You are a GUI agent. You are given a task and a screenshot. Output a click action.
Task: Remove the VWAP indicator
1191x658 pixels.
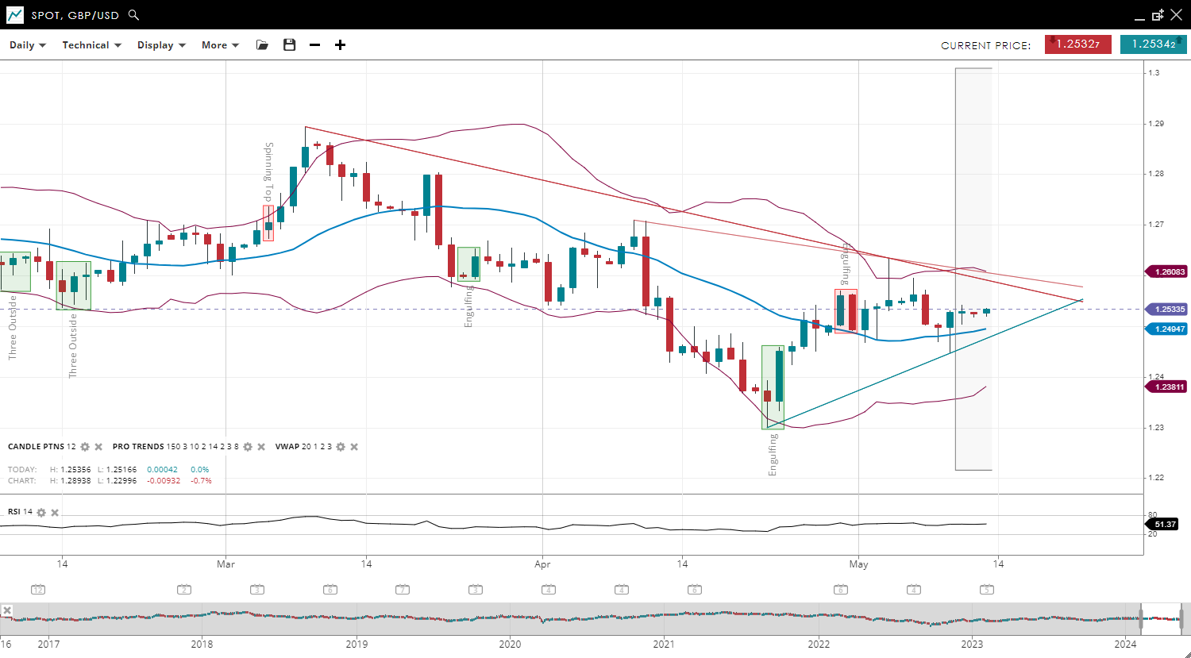point(354,447)
